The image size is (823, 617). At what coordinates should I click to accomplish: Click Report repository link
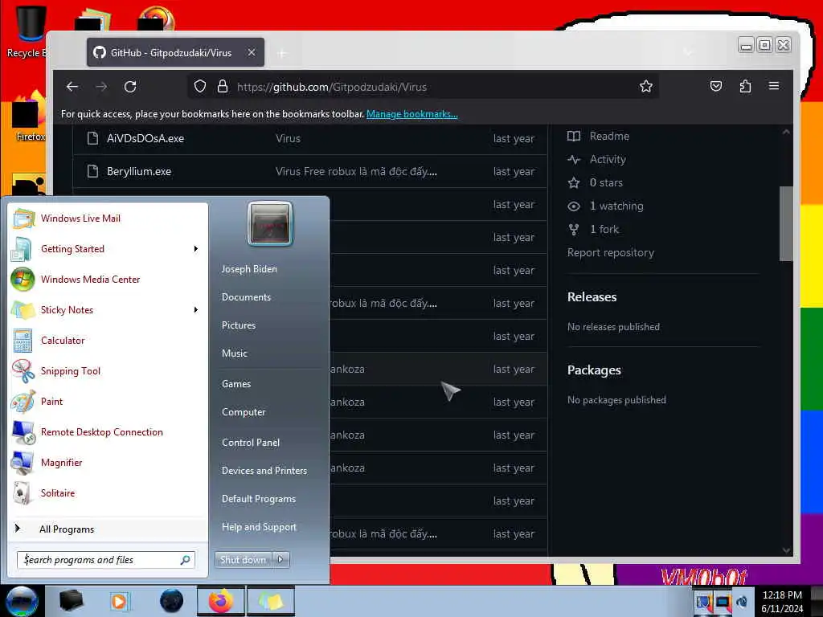611,253
